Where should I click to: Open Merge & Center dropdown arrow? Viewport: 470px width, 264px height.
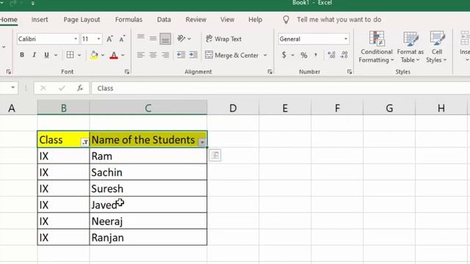[265, 56]
